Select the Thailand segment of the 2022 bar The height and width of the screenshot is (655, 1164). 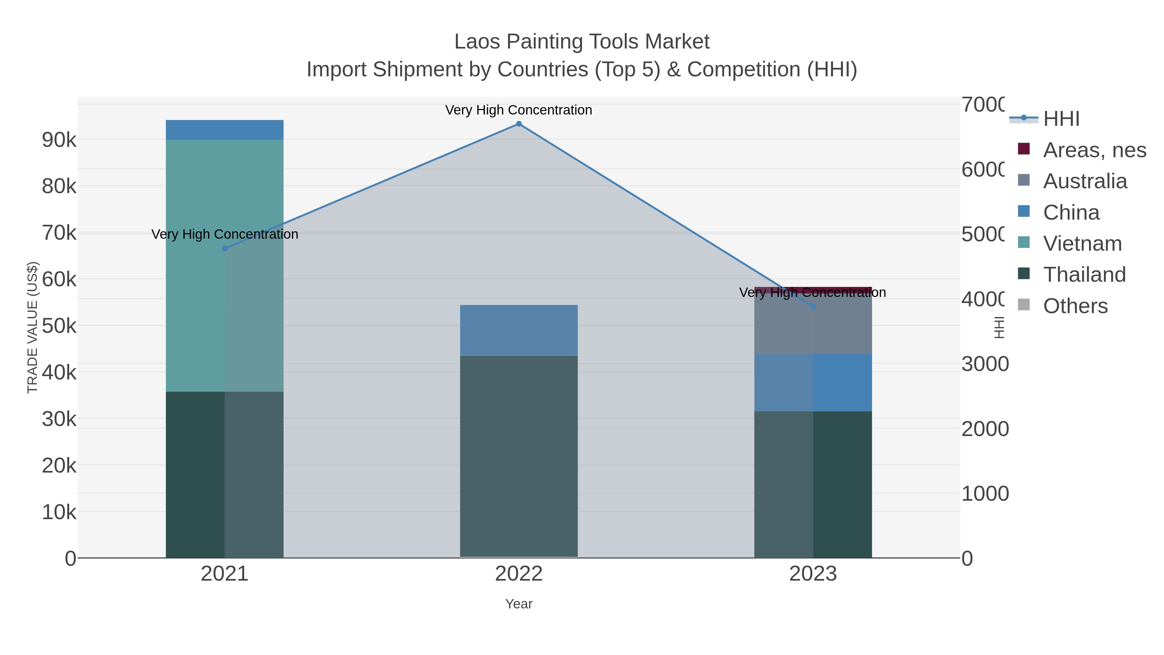pos(519,456)
